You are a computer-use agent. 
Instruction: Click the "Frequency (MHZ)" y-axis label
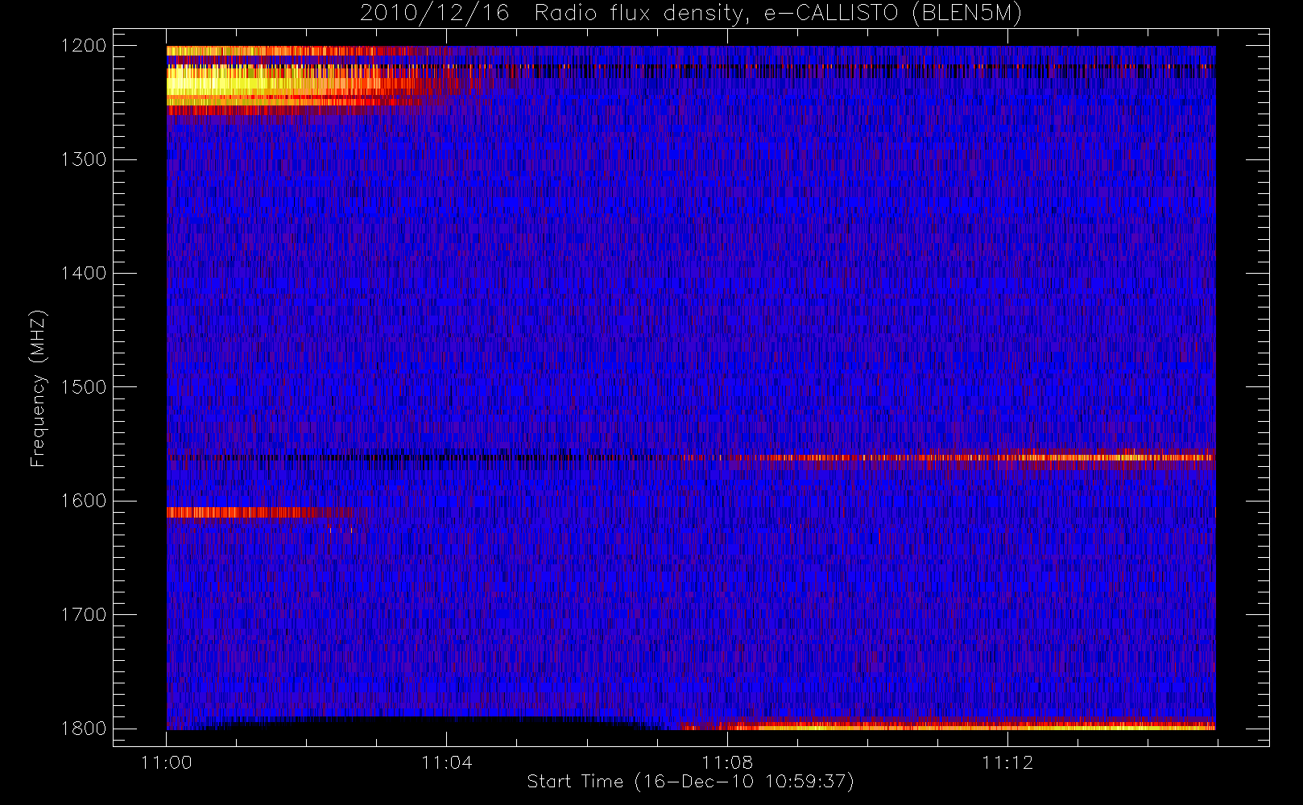pyautogui.click(x=38, y=388)
